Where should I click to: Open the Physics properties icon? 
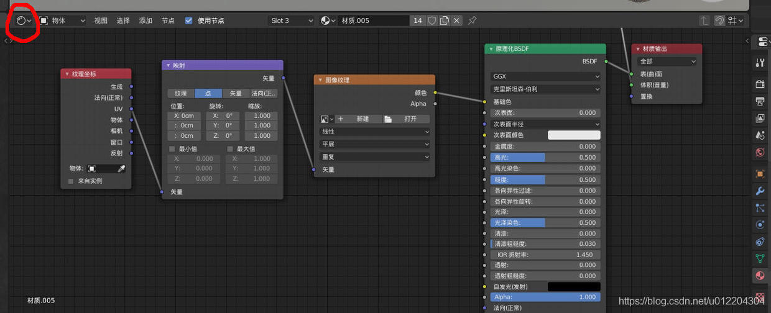click(x=760, y=225)
